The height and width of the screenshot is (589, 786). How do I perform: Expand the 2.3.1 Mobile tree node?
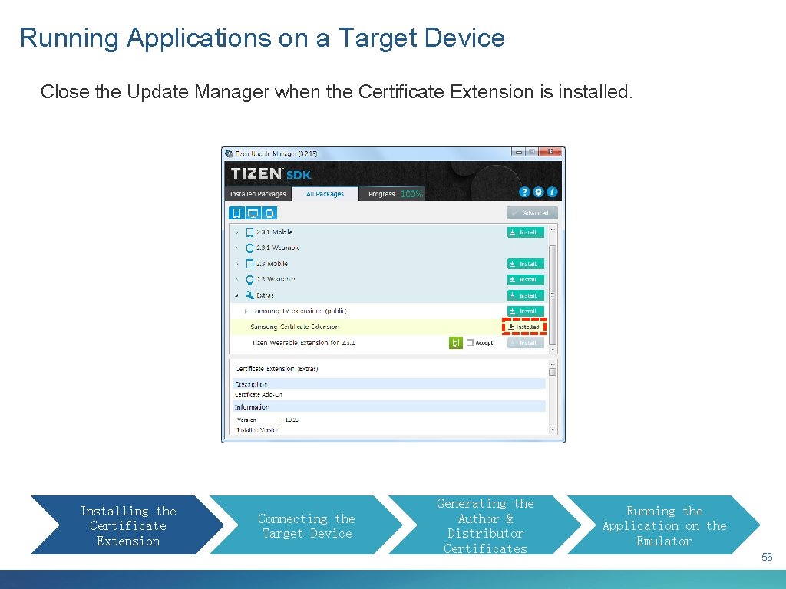(x=236, y=232)
